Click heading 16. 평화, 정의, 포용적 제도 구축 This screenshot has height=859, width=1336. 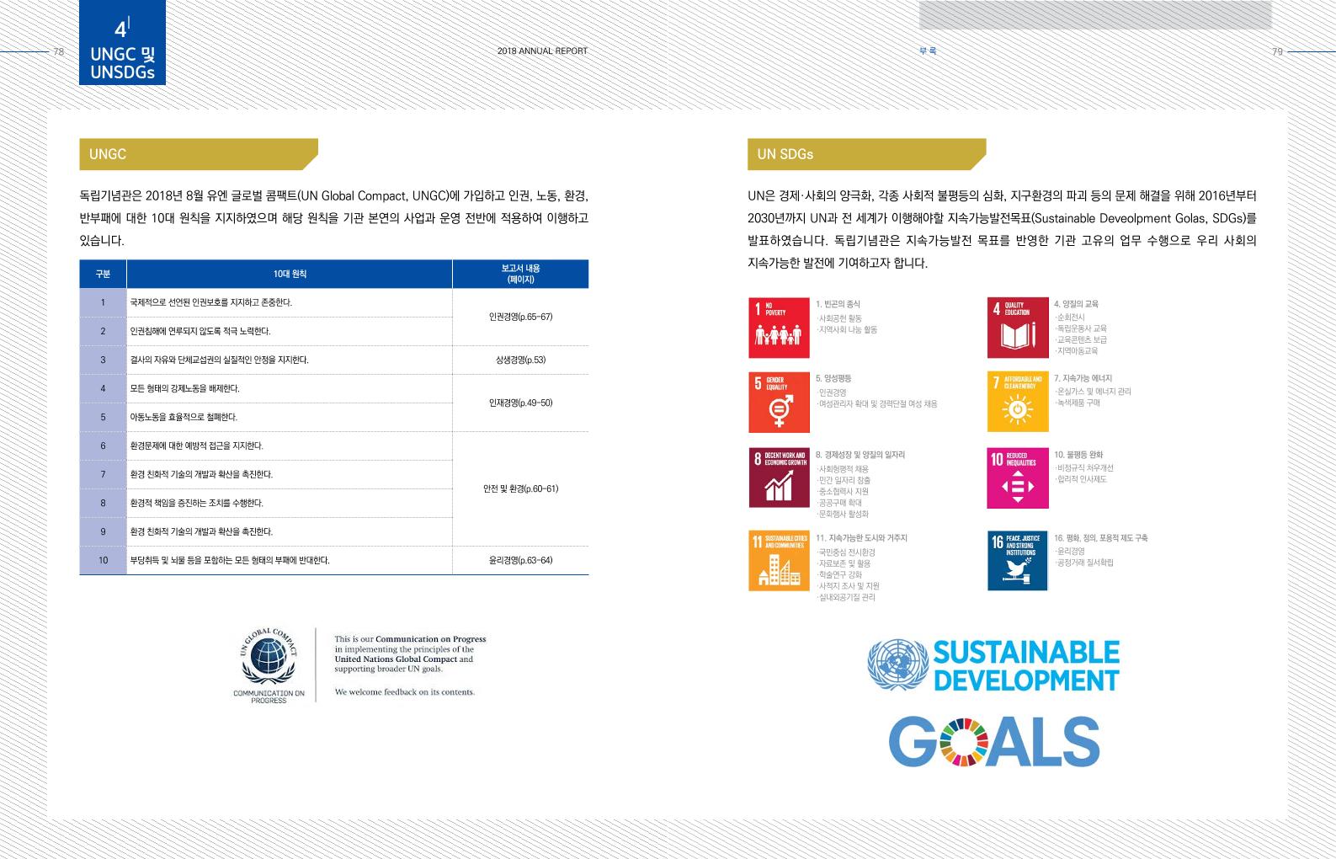(1100, 537)
